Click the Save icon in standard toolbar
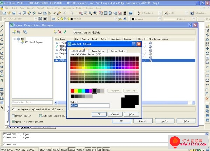The image size is (210, 151). click(14, 13)
